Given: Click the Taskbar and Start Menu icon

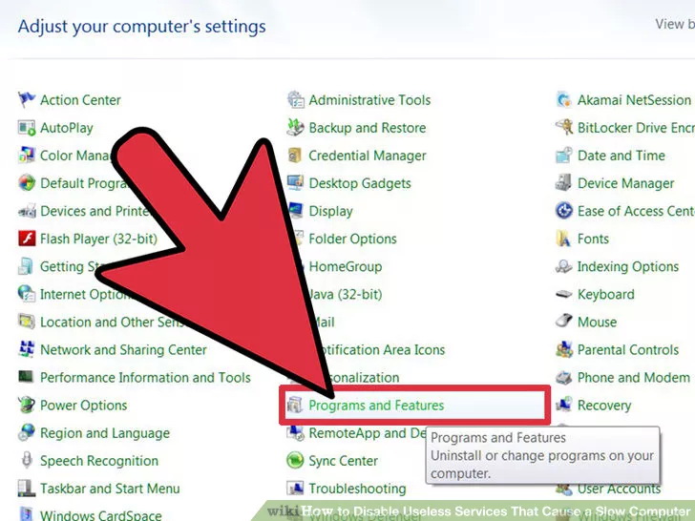Looking at the screenshot, I should pos(26,489).
